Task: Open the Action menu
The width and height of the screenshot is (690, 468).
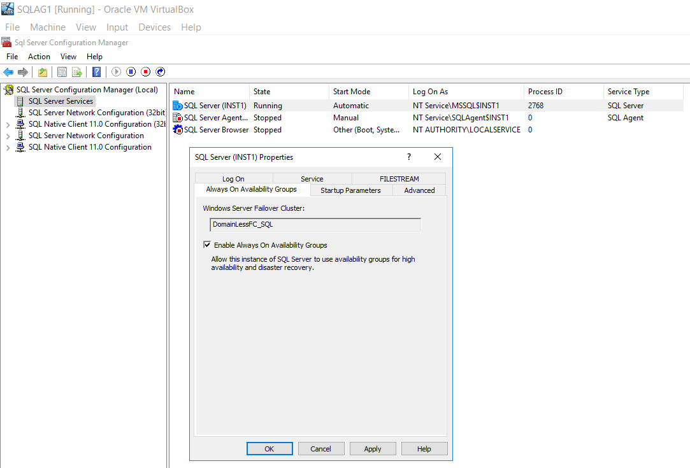Action: (x=39, y=56)
